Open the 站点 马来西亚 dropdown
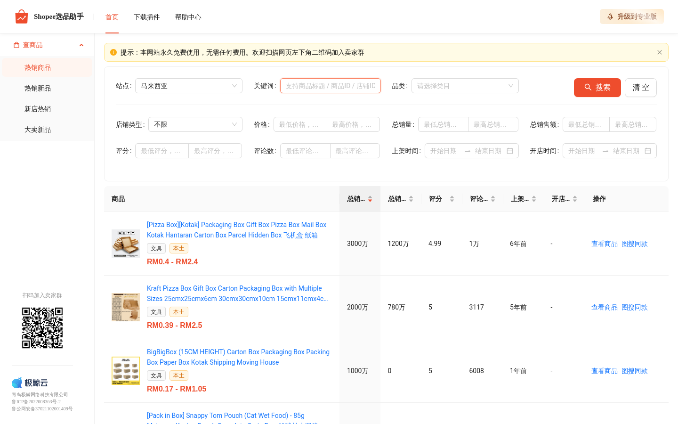 point(189,86)
